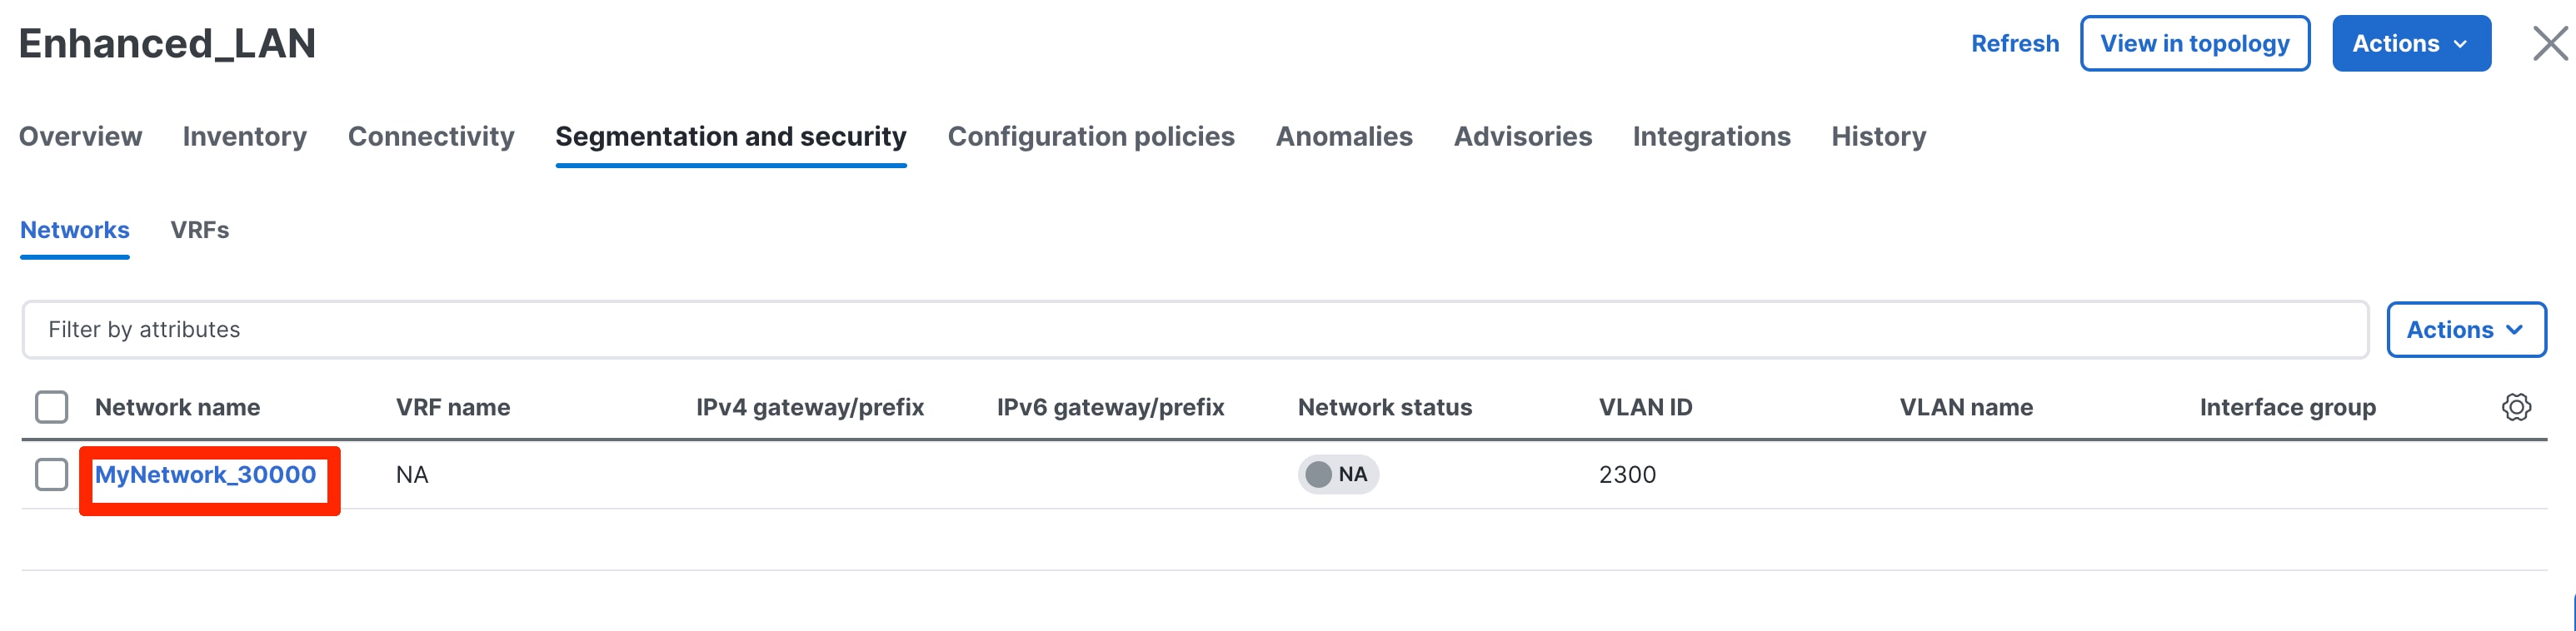Open the Inventory tab

[x=244, y=137]
